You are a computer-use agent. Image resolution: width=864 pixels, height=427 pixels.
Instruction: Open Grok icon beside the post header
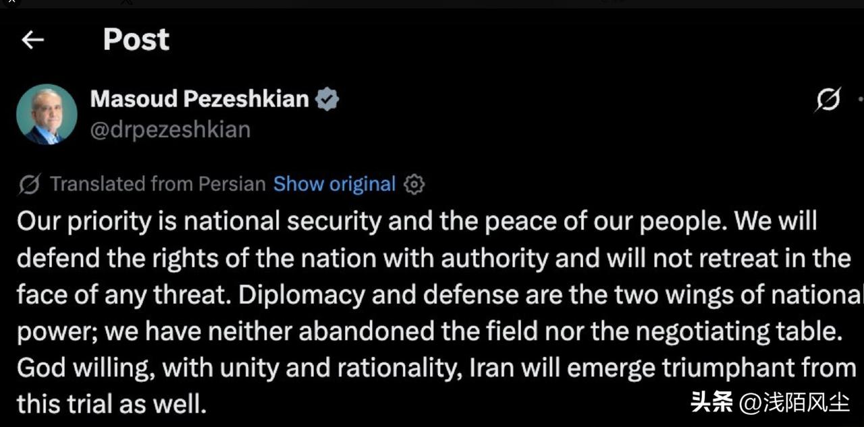point(828,101)
